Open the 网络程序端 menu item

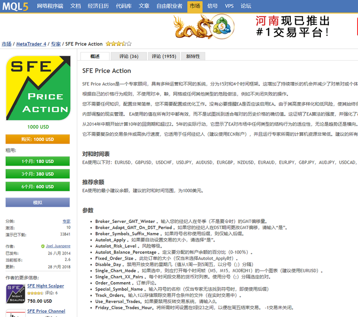click(x=50, y=6)
